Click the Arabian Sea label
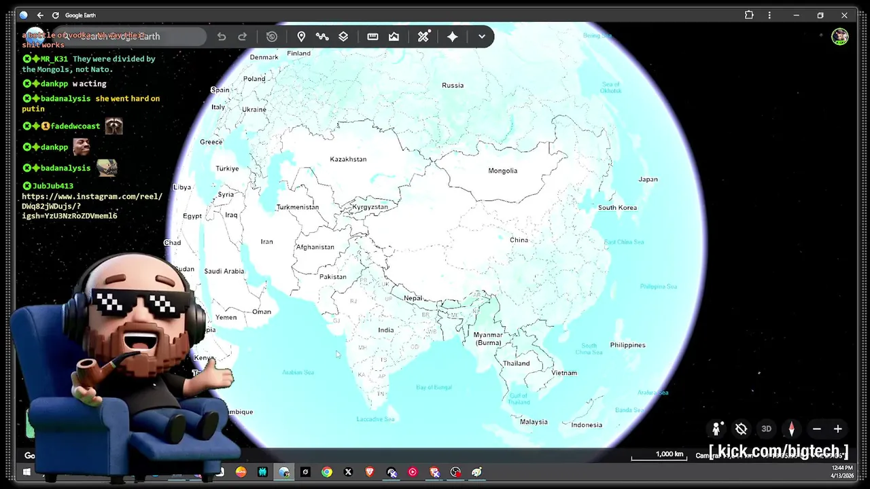The height and width of the screenshot is (489, 870). [298, 373]
